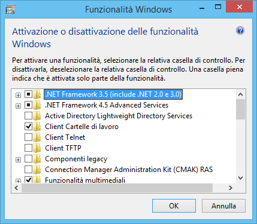This screenshot has height=224, width=257.
Task: Minimize the Funzionalità Windows dialog
Action: tap(202, 8)
